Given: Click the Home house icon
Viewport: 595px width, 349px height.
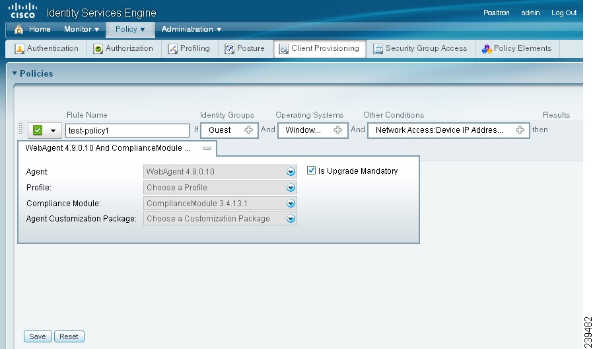Looking at the screenshot, I should click(x=18, y=29).
